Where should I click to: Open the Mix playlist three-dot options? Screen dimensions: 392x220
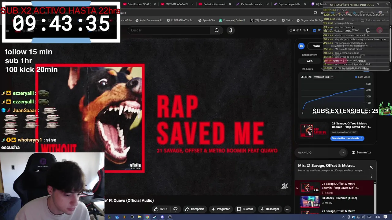coord(371,176)
